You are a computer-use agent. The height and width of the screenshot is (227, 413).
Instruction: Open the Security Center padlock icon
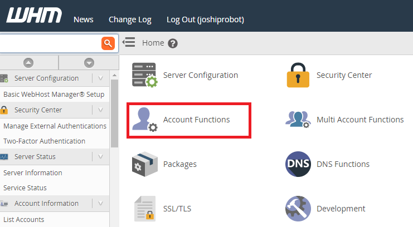pyautogui.click(x=298, y=75)
